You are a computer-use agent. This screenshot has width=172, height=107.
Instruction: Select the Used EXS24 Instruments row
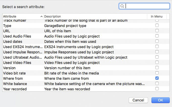[86, 47]
